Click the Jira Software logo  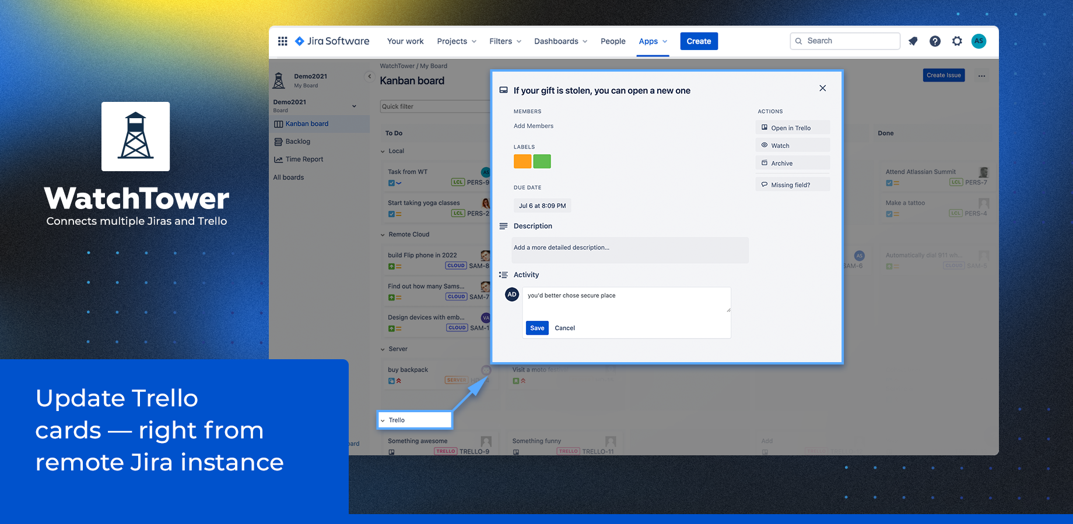coord(332,41)
